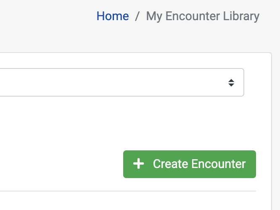Expand the dropdown select field
The height and width of the screenshot is (210, 280).
click(122, 82)
